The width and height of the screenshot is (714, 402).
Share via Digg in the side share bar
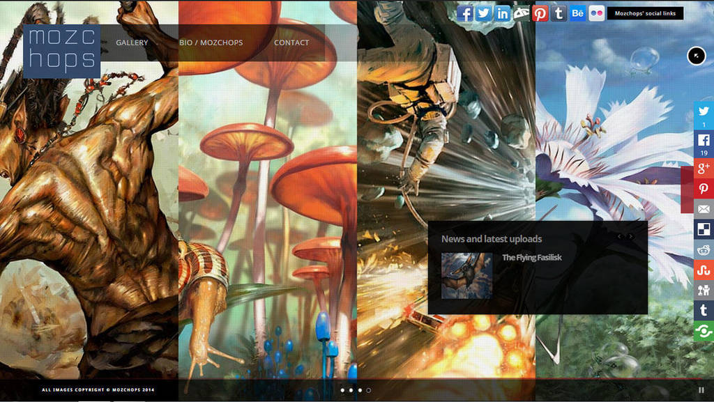(704, 290)
